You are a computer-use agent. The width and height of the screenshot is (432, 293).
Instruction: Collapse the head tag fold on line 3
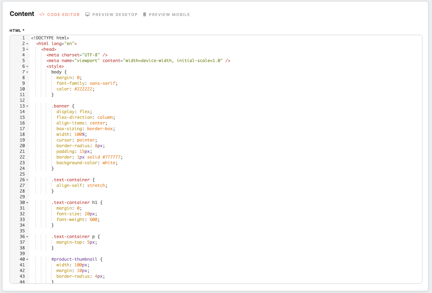(27, 49)
